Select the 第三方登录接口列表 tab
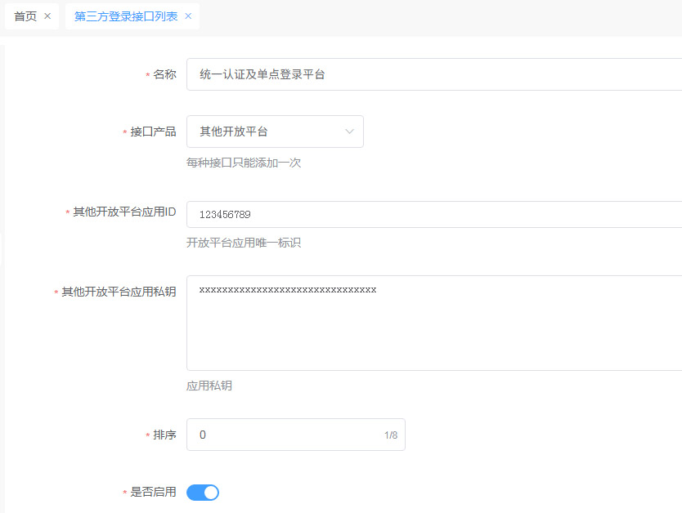Image resolution: width=682 pixels, height=513 pixels. click(x=126, y=16)
